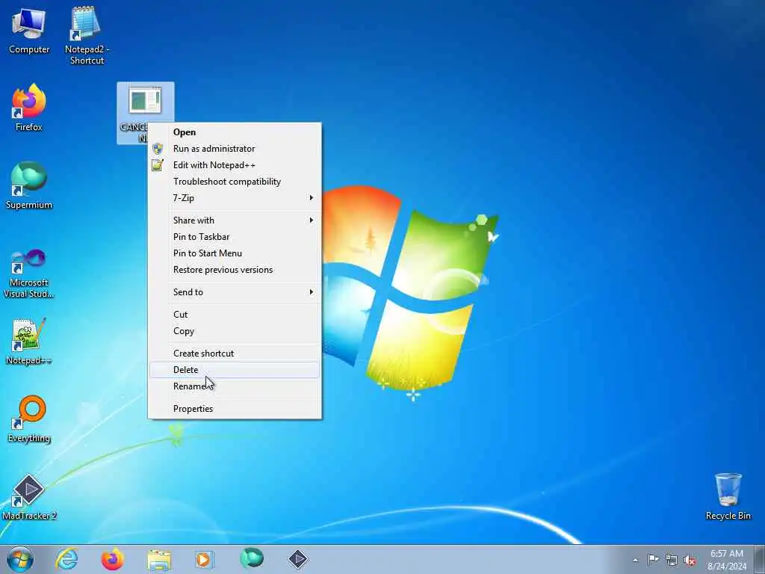The image size is (765, 574).
Task: Open Action Center flag in system tray
Action: pos(653,560)
